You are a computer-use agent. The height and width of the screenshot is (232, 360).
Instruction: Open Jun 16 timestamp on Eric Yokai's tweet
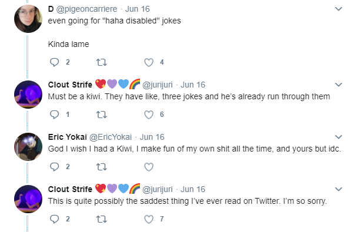point(152,137)
